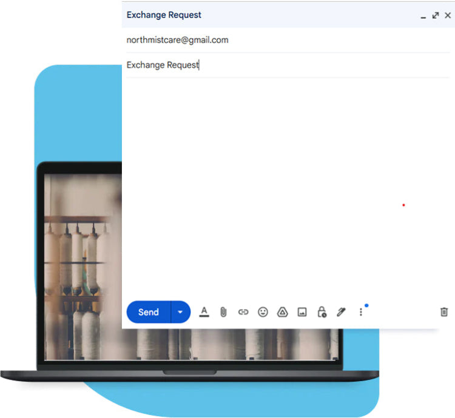Insert files using the Google Drive icon
Screen dimensions: 455x418
click(x=282, y=312)
